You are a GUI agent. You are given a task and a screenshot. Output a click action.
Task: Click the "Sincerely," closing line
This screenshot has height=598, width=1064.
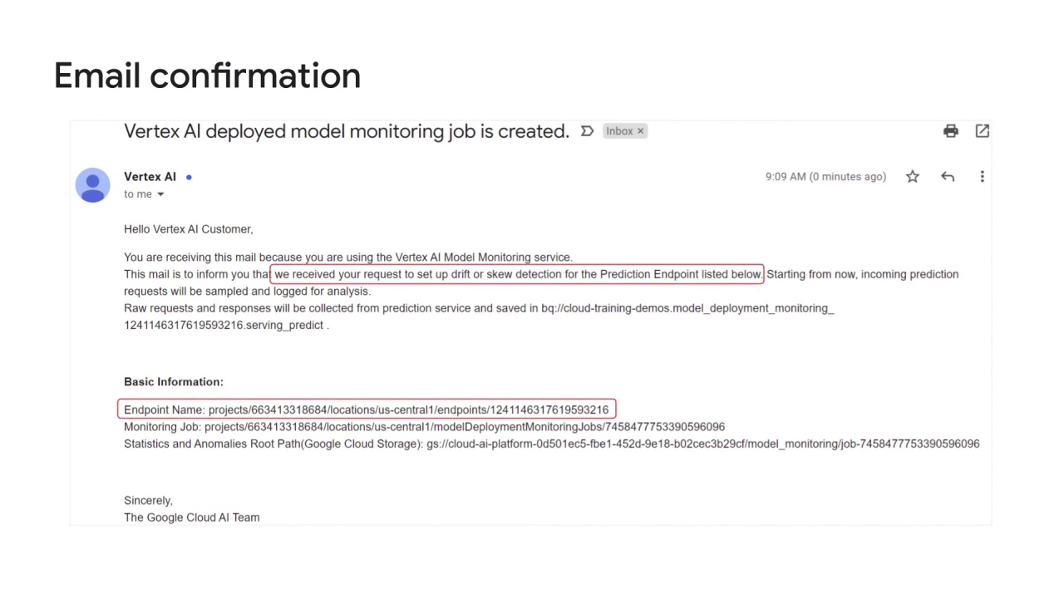pos(148,501)
